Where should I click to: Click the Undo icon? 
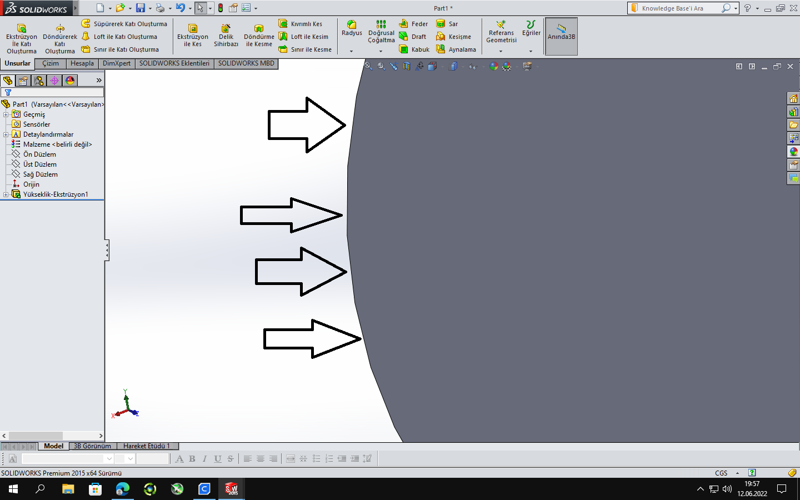tap(180, 8)
